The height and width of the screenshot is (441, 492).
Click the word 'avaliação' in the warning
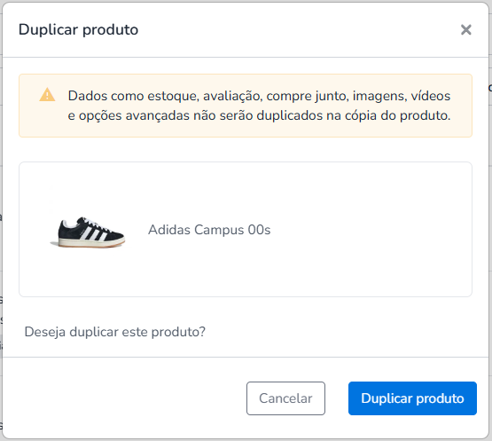[x=233, y=96]
